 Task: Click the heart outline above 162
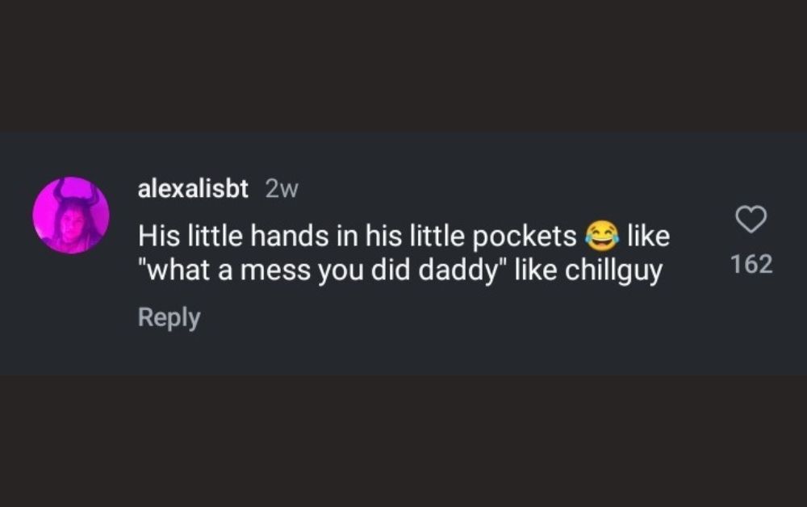pos(751,219)
